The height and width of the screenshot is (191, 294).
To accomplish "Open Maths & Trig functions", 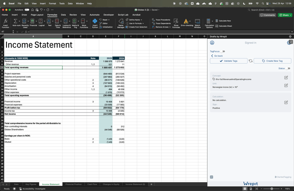I will pyautogui.click(x=75, y=23).
